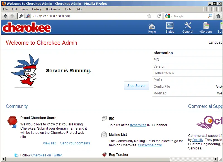223x162 pixels.
Task: Open the Tools menu
Action: tap(68, 9)
